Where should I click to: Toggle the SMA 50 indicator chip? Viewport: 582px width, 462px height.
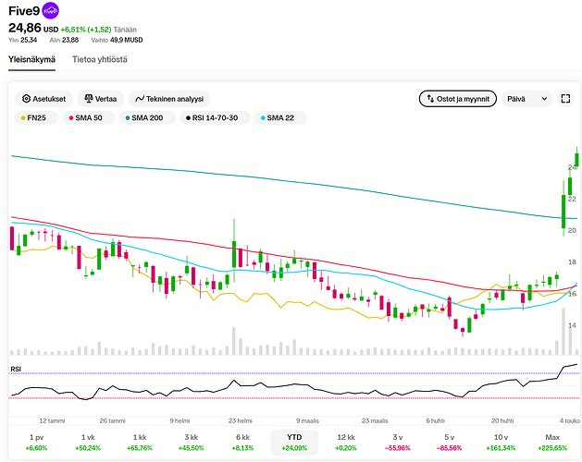click(x=88, y=118)
